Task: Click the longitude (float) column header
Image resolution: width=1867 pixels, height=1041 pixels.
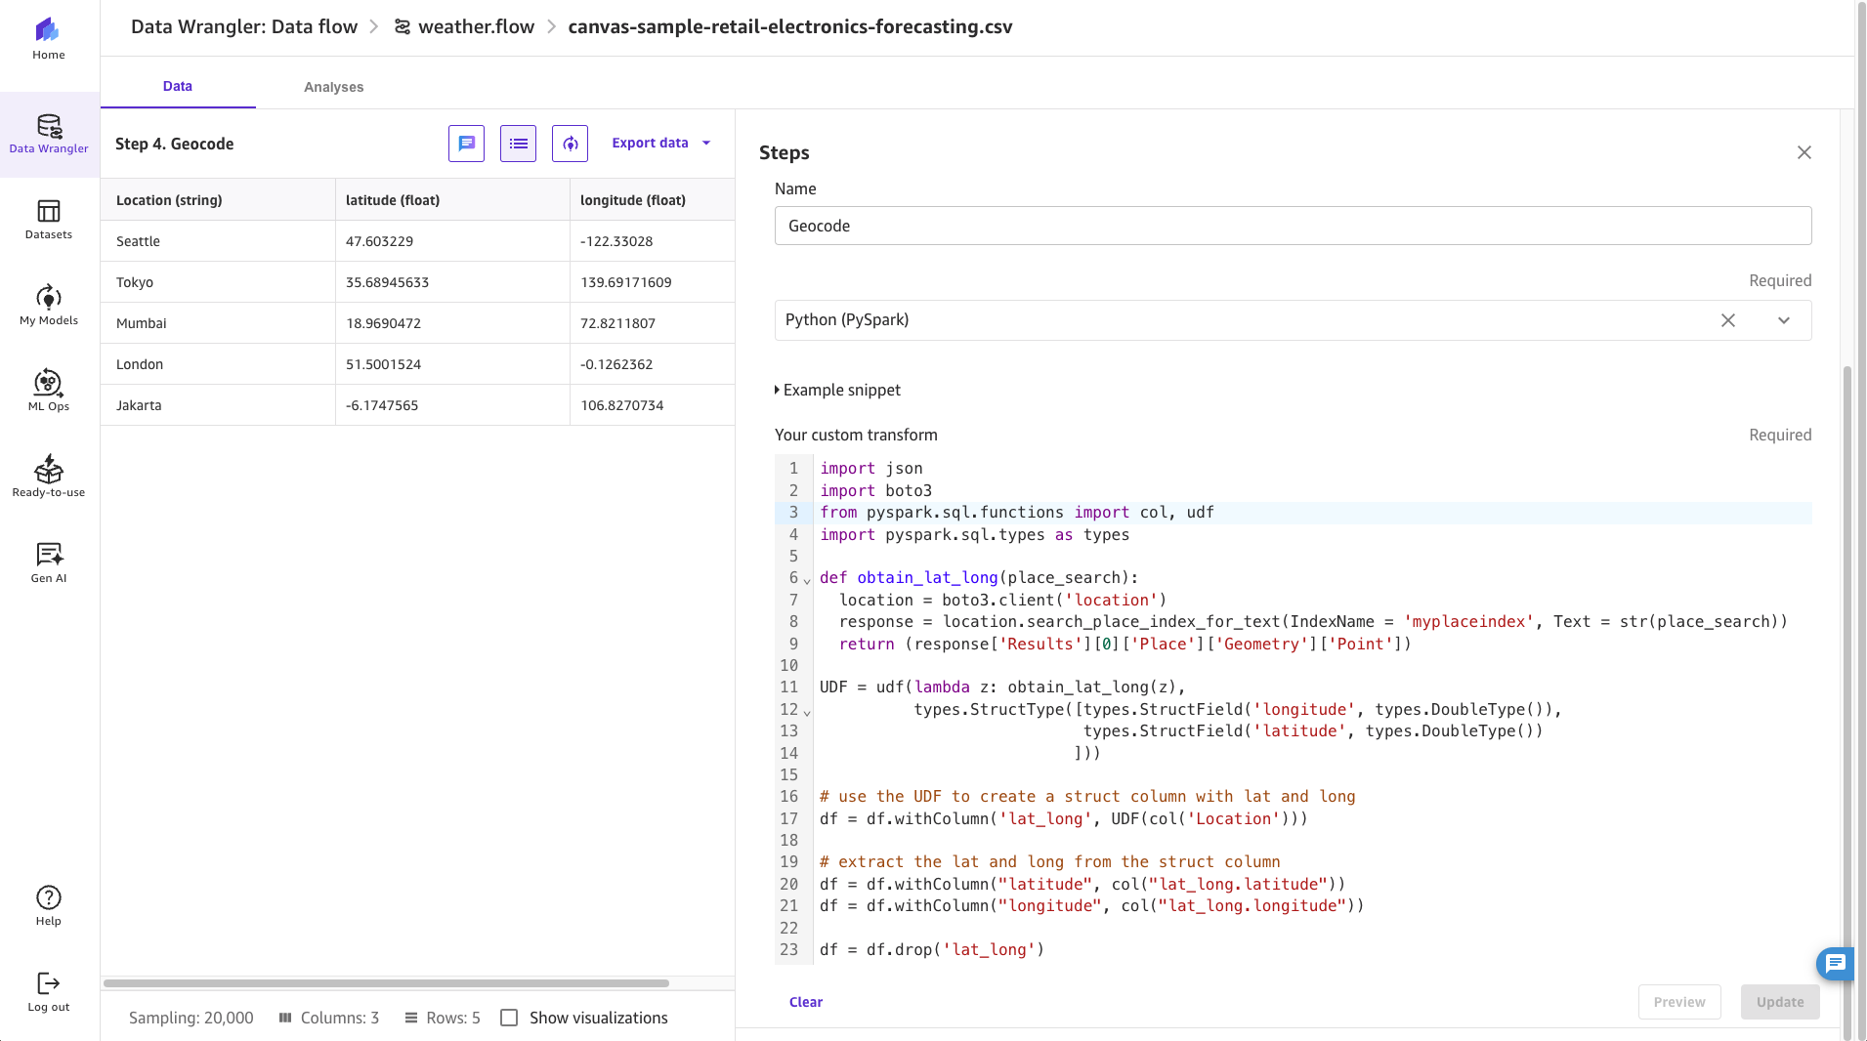Action: pyautogui.click(x=653, y=200)
